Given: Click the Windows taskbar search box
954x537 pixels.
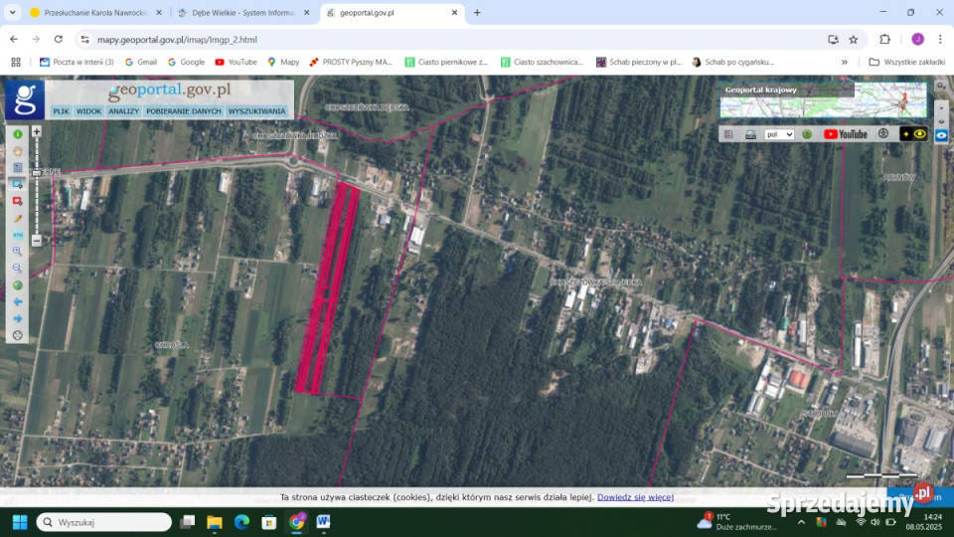Looking at the screenshot, I should 104,522.
